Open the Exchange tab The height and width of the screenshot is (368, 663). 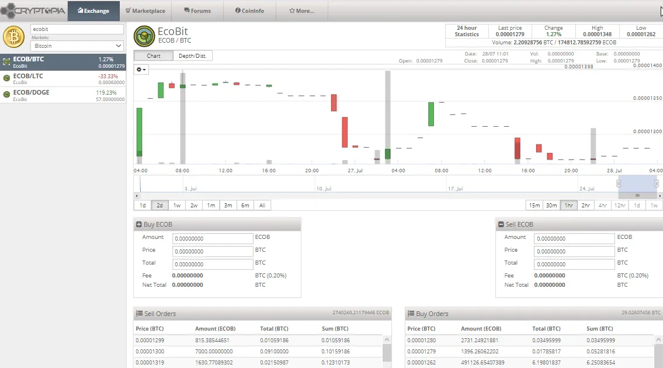point(93,11)
